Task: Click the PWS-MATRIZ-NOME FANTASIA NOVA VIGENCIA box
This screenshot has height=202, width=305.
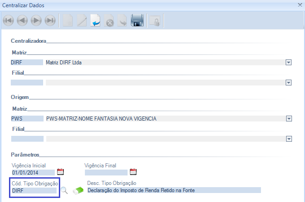Action: coord(166,118)
